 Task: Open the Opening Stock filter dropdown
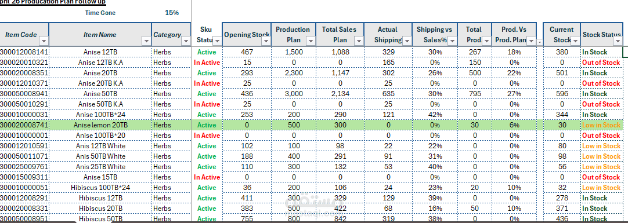coord(266,41)
